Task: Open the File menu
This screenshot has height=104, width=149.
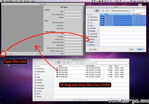Action: [16, 1]
